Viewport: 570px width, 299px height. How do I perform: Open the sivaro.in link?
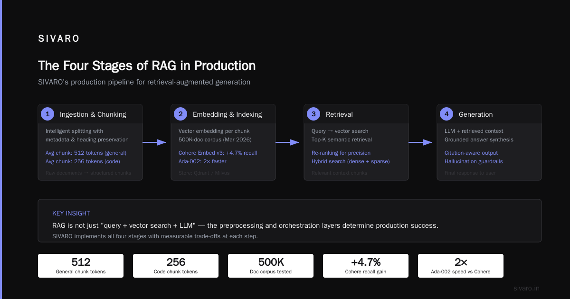coord(526,288)
